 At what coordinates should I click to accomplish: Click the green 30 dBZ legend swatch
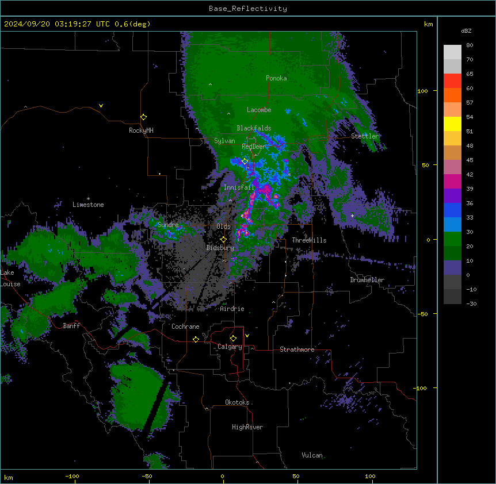click(452, 239)
